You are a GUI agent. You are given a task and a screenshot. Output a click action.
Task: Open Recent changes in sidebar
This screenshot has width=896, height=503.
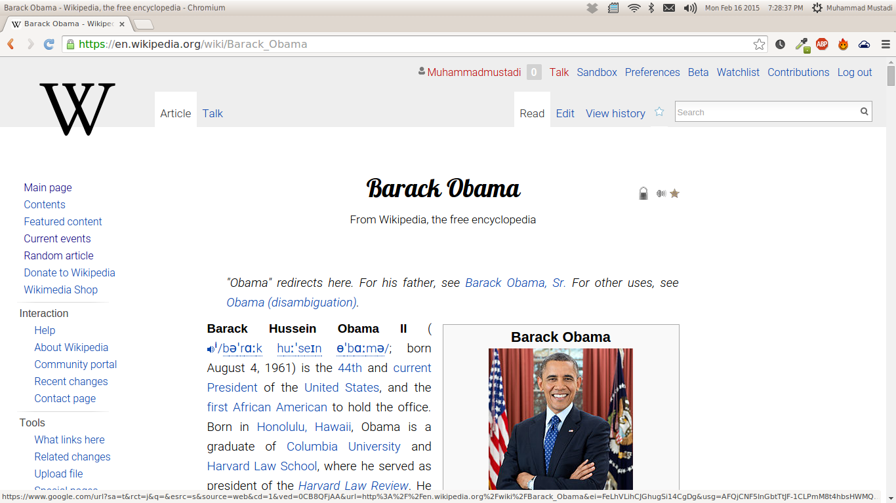click(71, 381)
